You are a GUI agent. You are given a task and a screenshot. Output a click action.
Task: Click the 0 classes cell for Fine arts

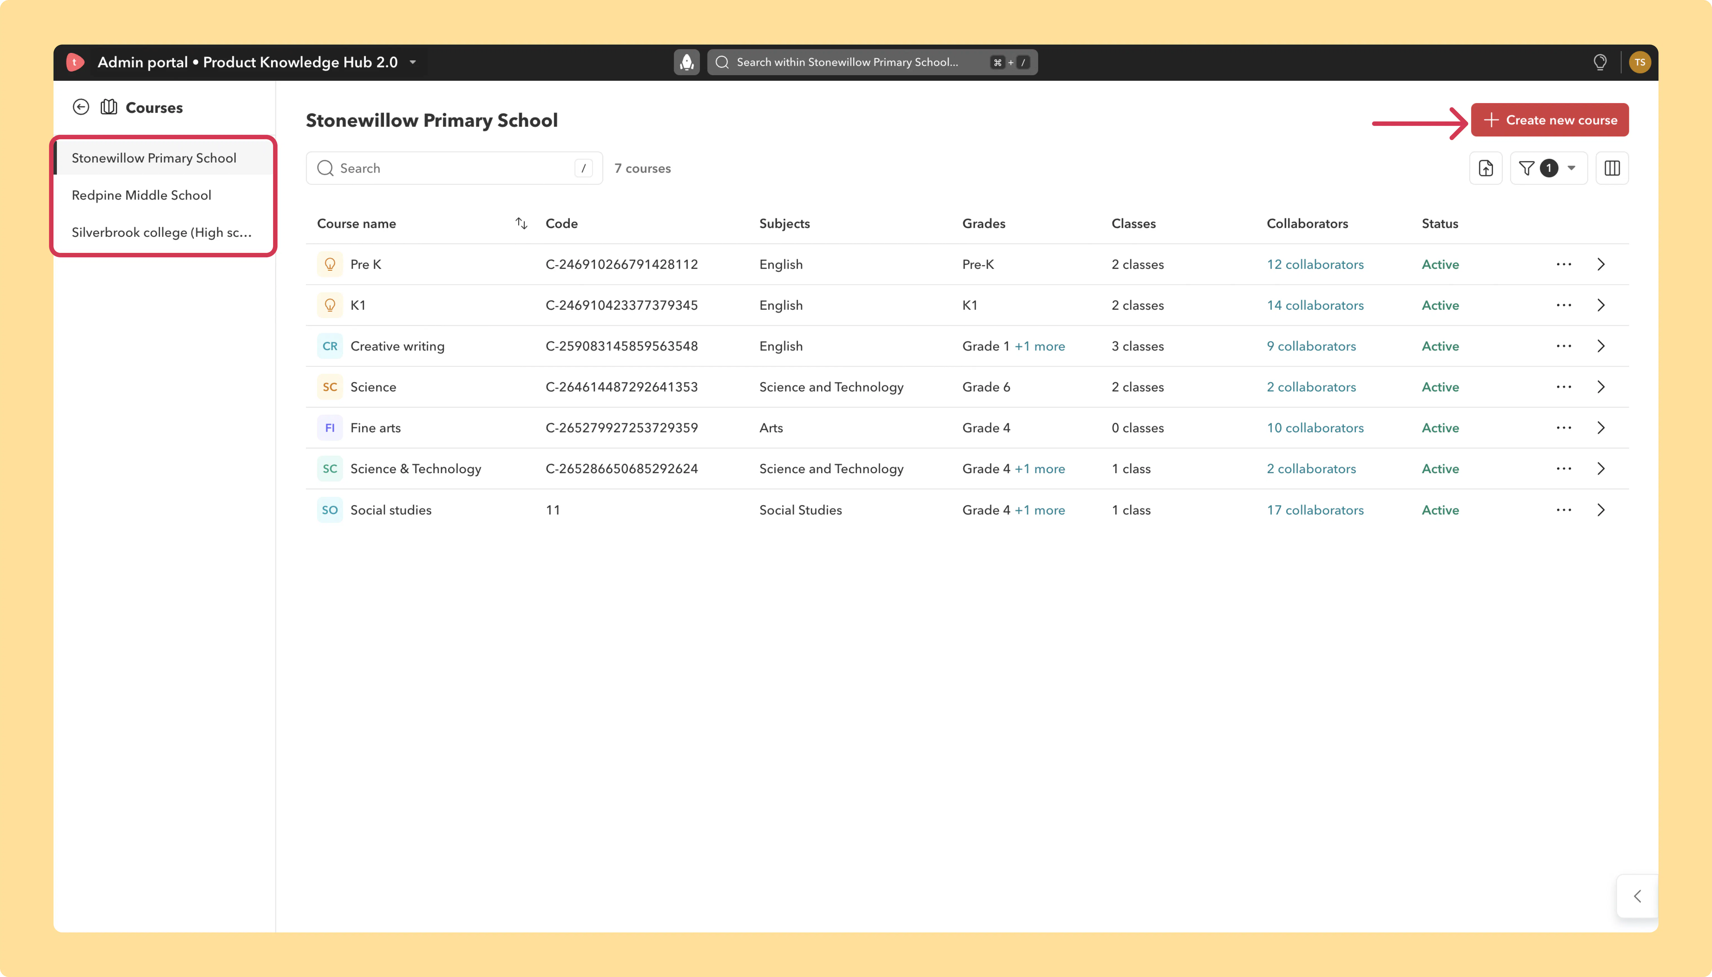coord(1137,428)
